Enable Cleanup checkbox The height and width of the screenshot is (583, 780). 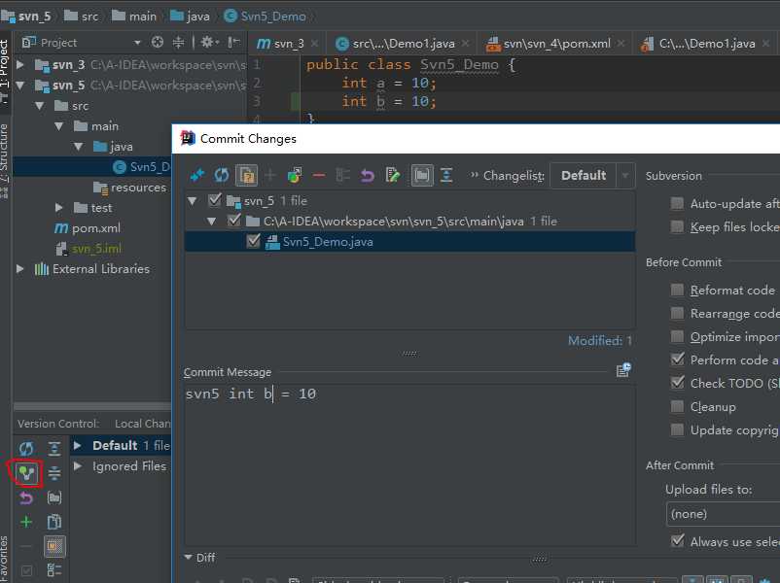(677, 406)
